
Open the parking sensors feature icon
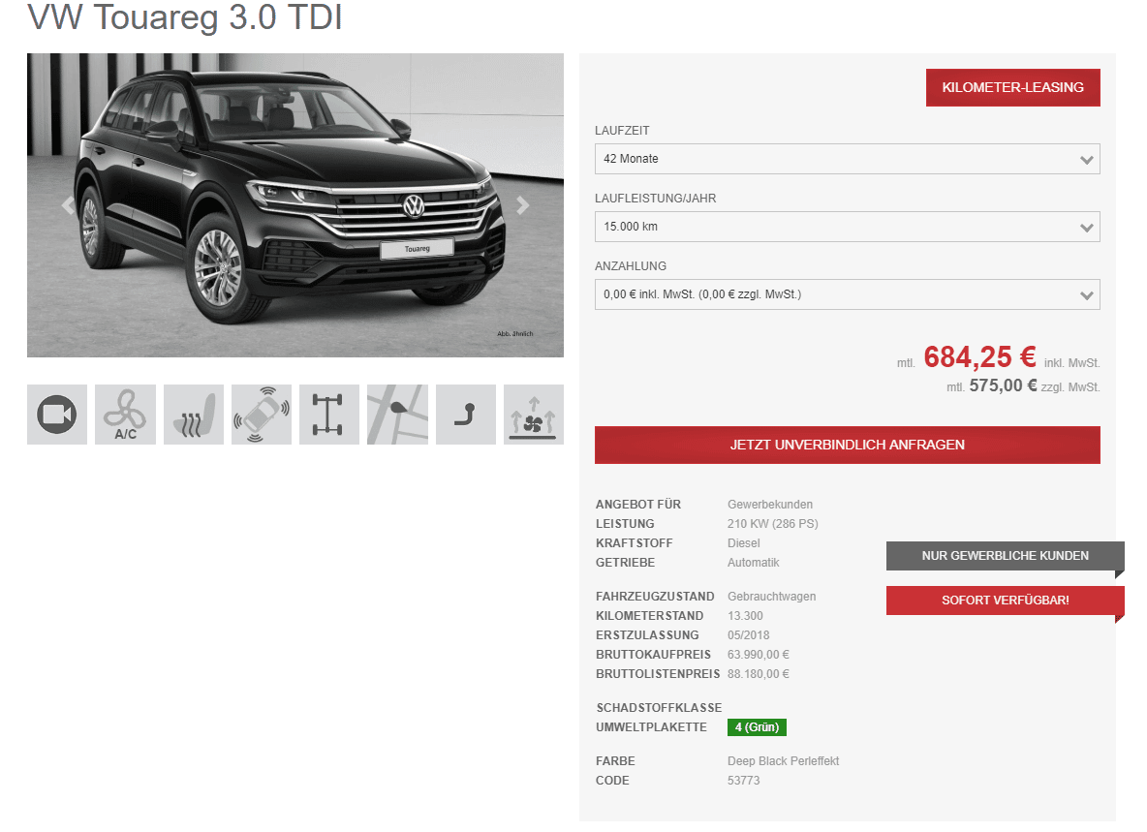coord(262,415)
